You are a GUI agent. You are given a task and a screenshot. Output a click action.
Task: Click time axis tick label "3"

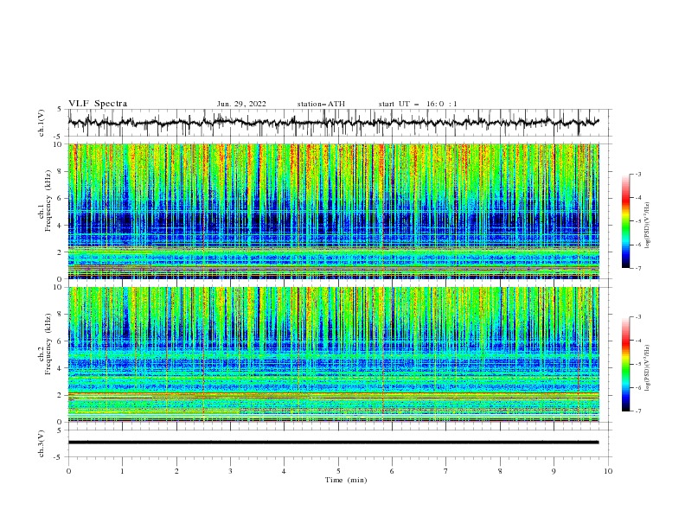(230, 471)
